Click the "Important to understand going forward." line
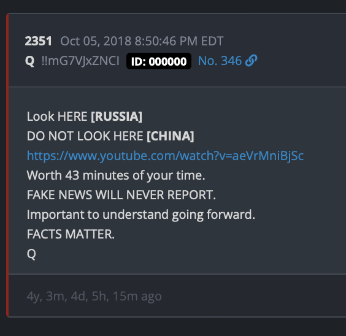The image size is (346, 336). (140, 215)
